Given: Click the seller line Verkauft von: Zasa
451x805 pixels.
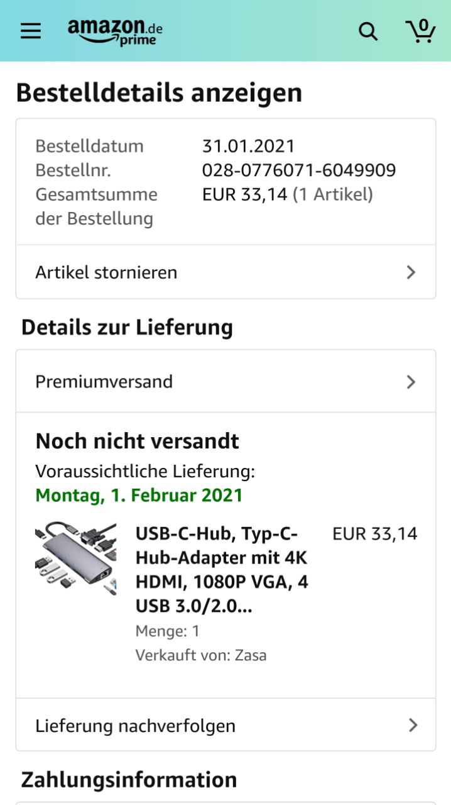Looking at the screenshot, I should (x=201, y=655).
